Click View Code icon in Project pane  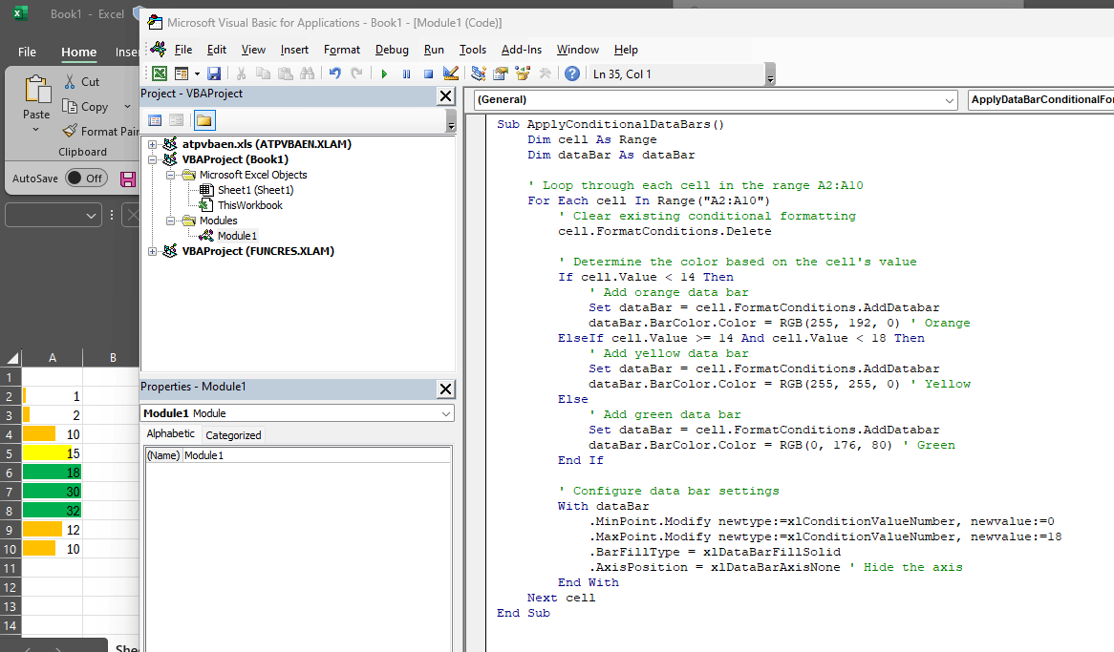point(155,120)
